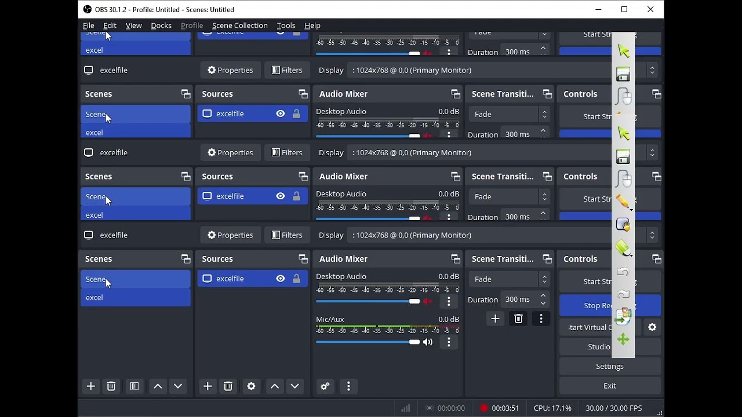Open the Audio Mixer dock options menu

pos(348,386)
